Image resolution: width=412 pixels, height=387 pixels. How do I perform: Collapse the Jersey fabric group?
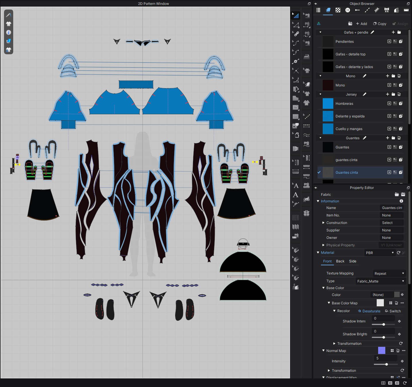click(320, 94)
